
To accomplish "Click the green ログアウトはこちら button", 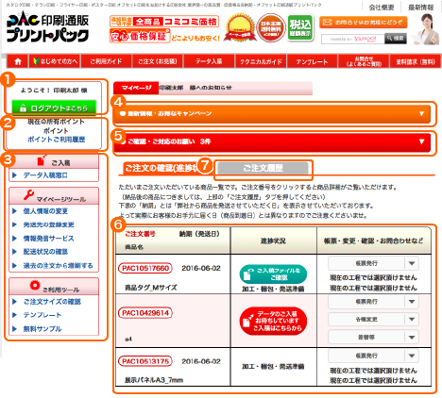I will [x=54, y=108].
